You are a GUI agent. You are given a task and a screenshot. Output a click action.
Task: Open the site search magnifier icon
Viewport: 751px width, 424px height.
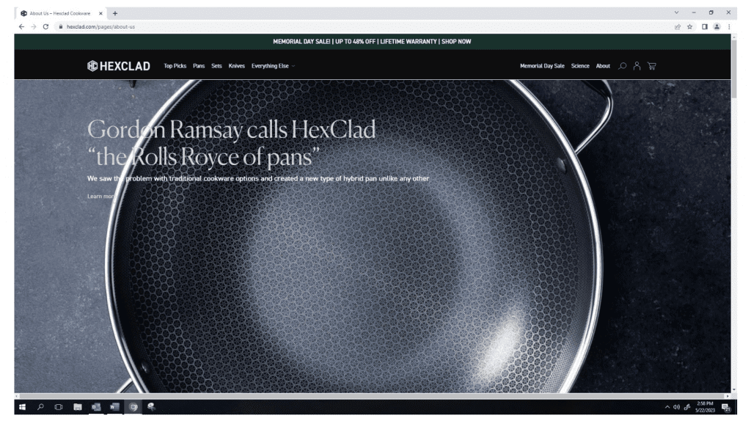point(622,66)
